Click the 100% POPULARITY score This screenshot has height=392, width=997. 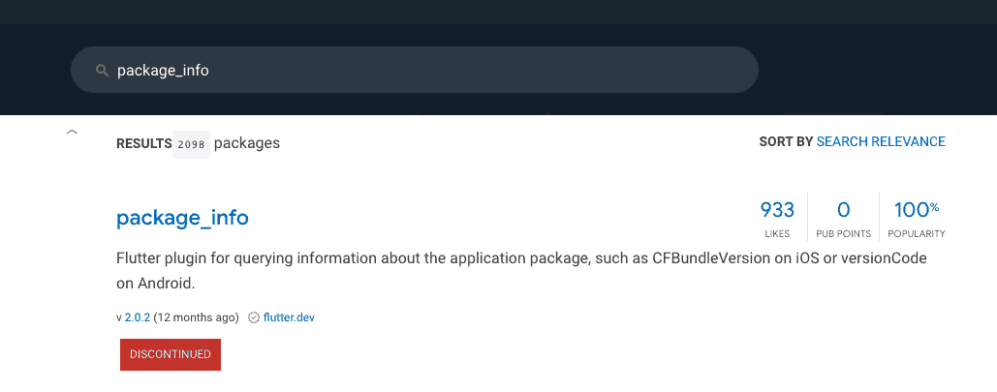coord(917,218)
